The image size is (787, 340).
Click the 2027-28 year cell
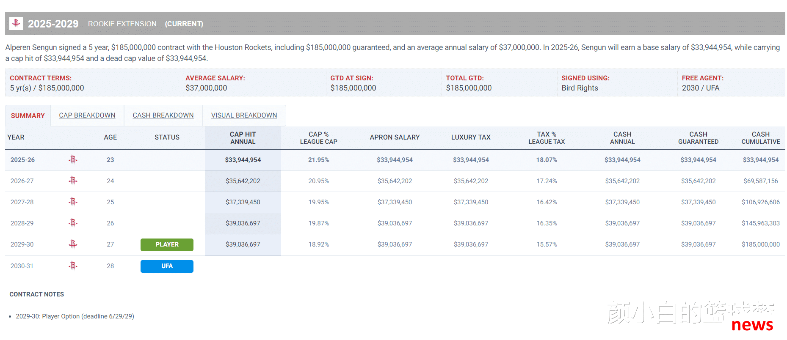(x=22, y=202)
